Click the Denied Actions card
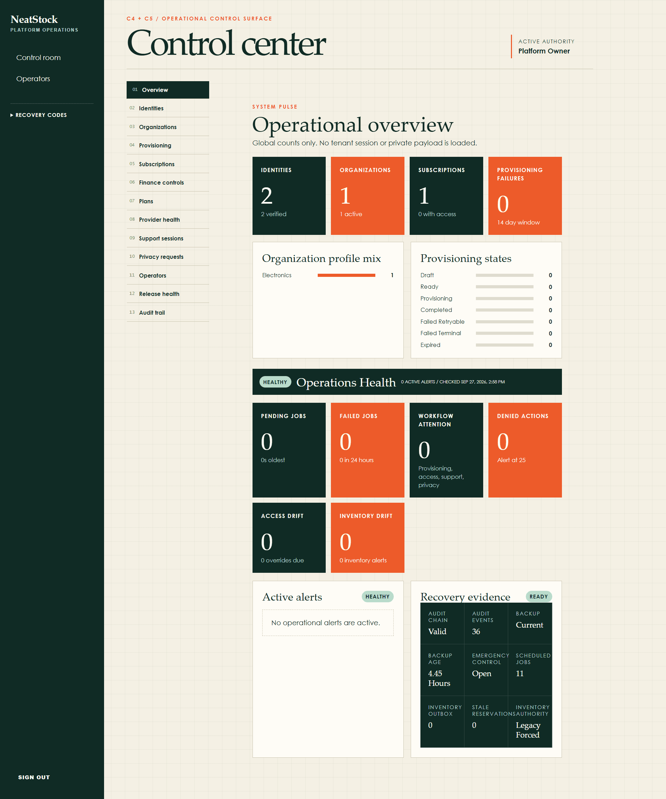The image size is (666, 799). coord(525,450)
